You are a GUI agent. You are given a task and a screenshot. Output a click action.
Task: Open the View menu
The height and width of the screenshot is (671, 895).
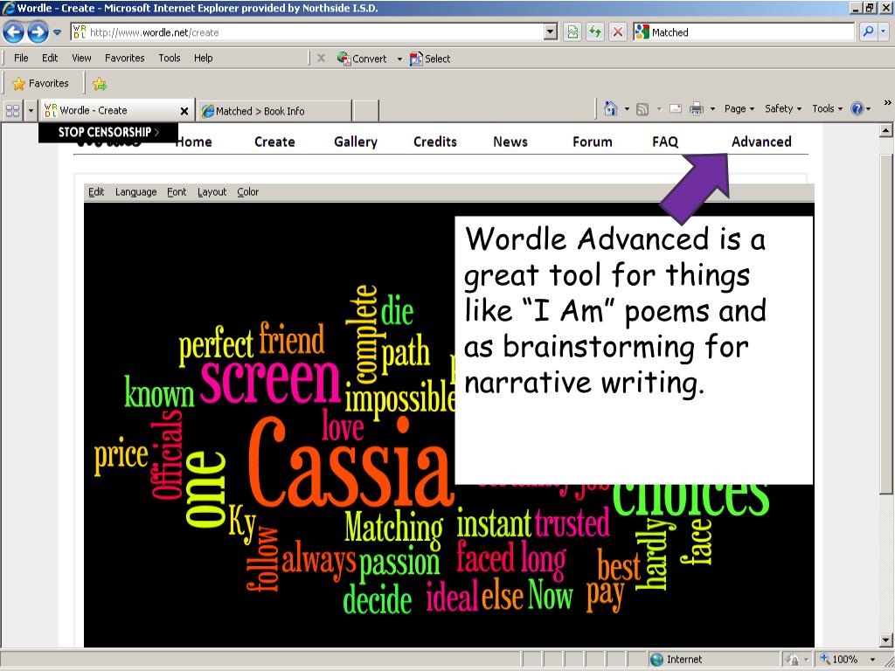point(81,59)
